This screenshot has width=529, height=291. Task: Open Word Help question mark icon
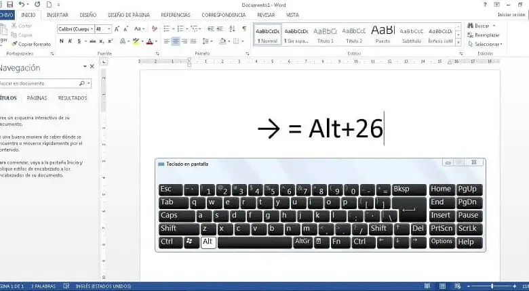485,5
